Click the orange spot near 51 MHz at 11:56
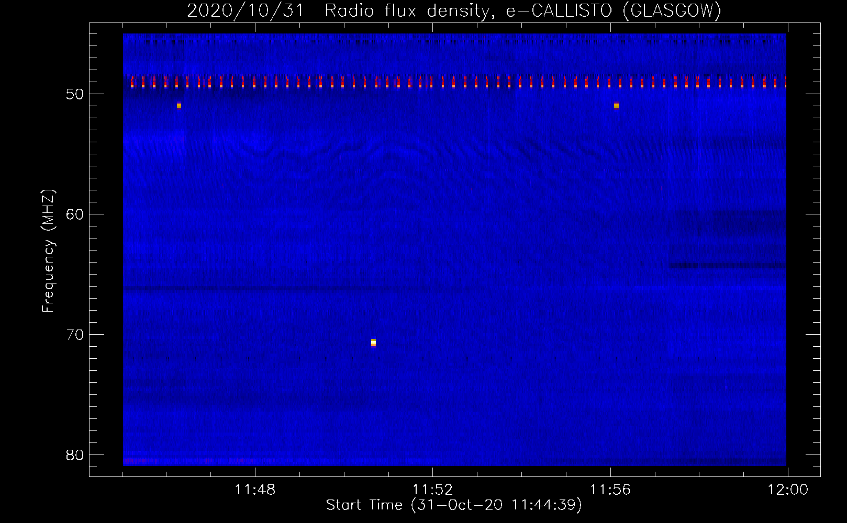847x523 pixels. (x=616, y=105)
